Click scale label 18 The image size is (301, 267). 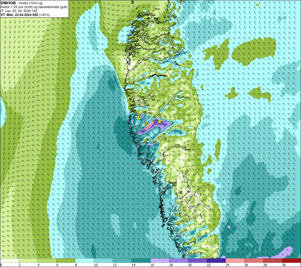171,265
